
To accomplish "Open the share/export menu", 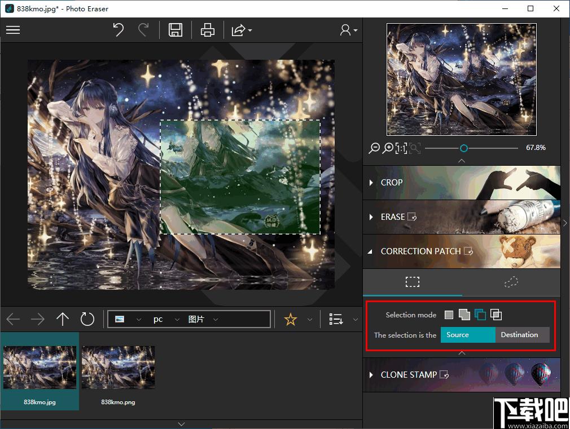I will click(242, 30).
